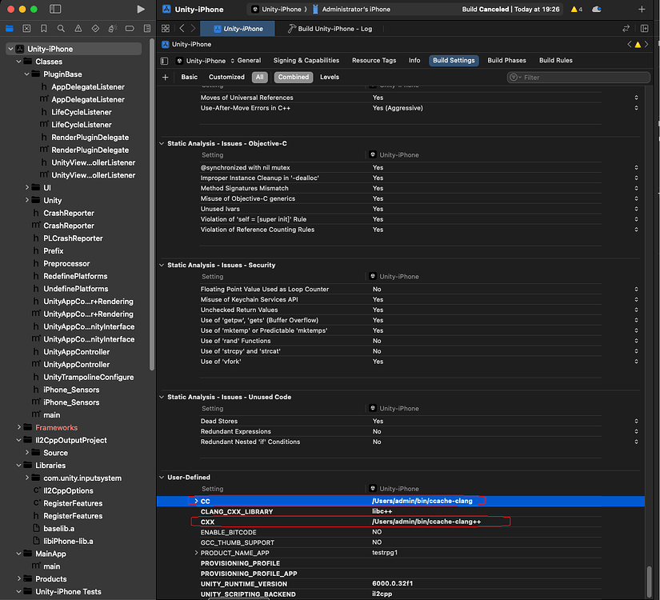Screen dimensions: 660x600
Task: Expand the Frameworks folder in navigator
Action: pyautogui.click(x=18, y=428)
